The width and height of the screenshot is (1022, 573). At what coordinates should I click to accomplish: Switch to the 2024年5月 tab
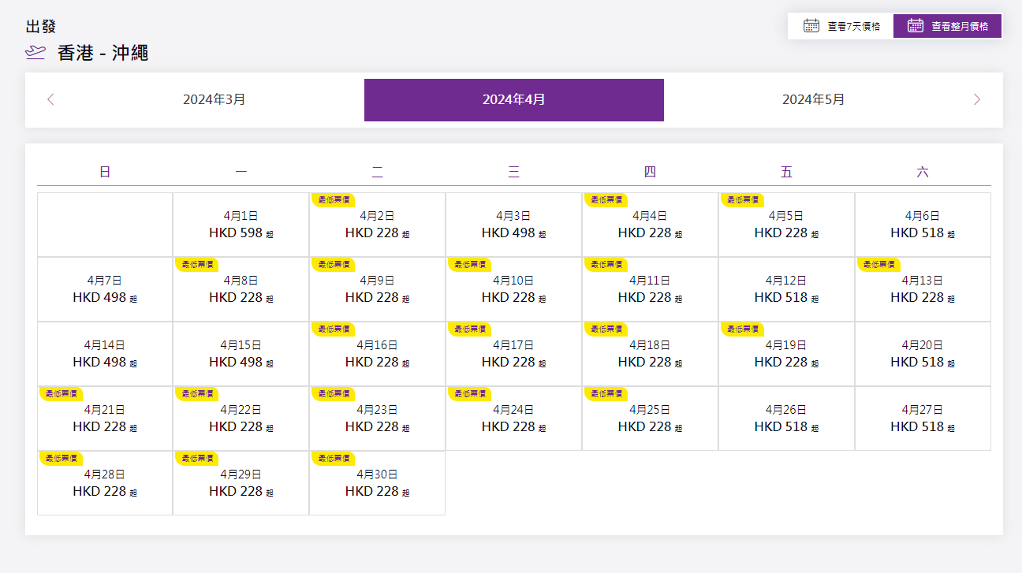[x=813, y=100]
